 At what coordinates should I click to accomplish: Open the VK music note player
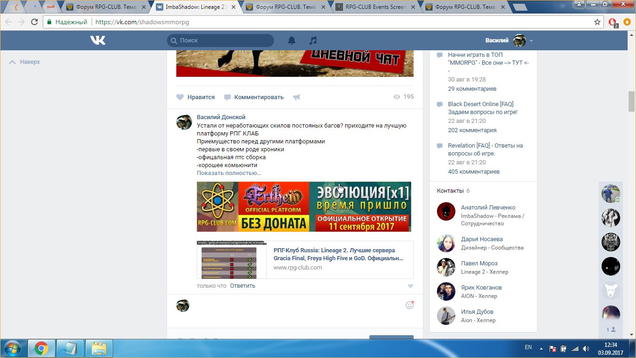click(313, 41)
